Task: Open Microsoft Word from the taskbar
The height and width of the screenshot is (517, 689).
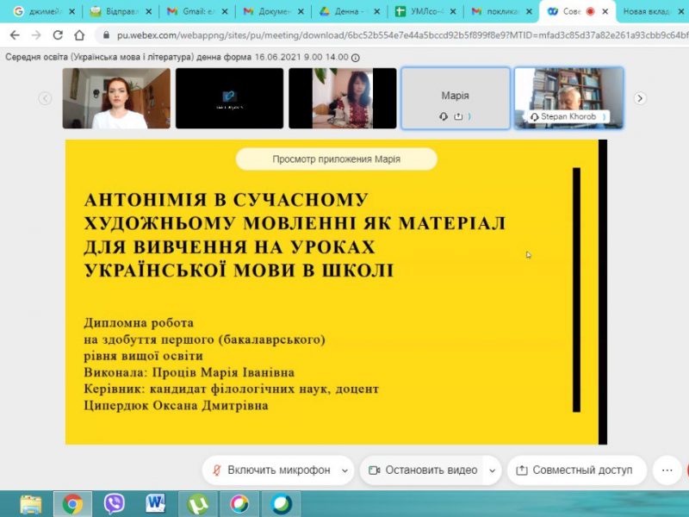Action: tap(156, 502)
